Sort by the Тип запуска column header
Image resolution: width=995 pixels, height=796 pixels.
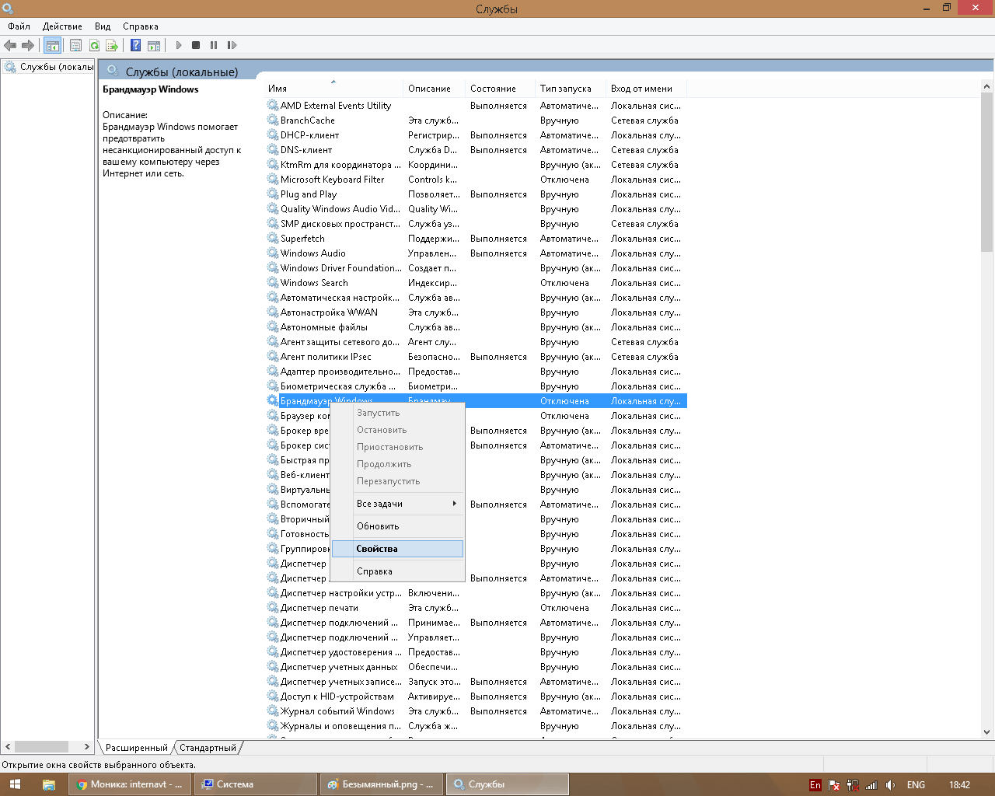pyautogui.click(x=572, y=89)
